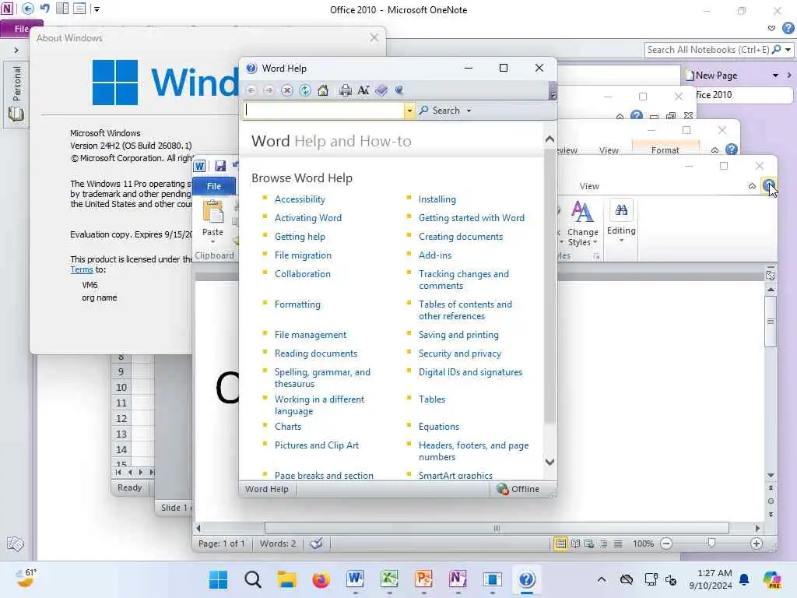The height and width of the screenshot is (598, 797).
Task: Click the Back arrow in Word Help toolbar
Action: [x=251, y=90]
